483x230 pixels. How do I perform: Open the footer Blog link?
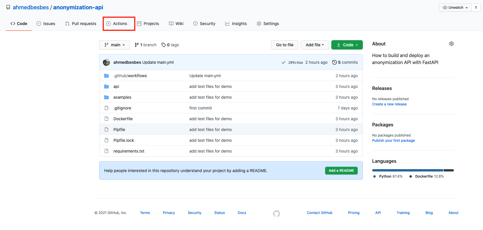click(429, 213)
